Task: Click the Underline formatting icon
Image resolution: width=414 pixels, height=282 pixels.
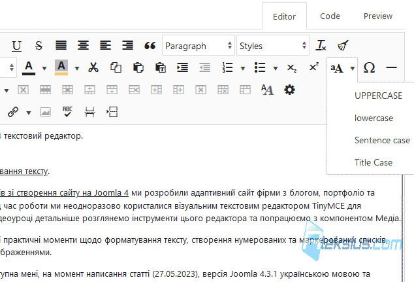Action: click(16, 46)
